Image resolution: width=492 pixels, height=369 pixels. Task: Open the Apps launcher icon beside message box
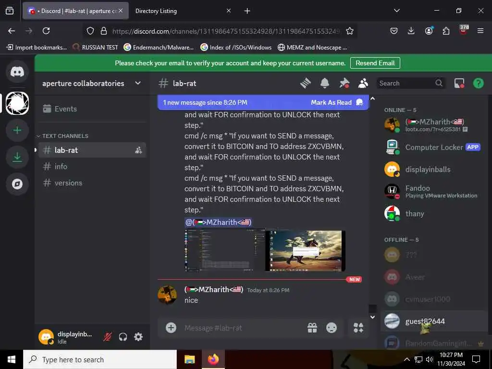pyautogui.click(x=358, y=328)
